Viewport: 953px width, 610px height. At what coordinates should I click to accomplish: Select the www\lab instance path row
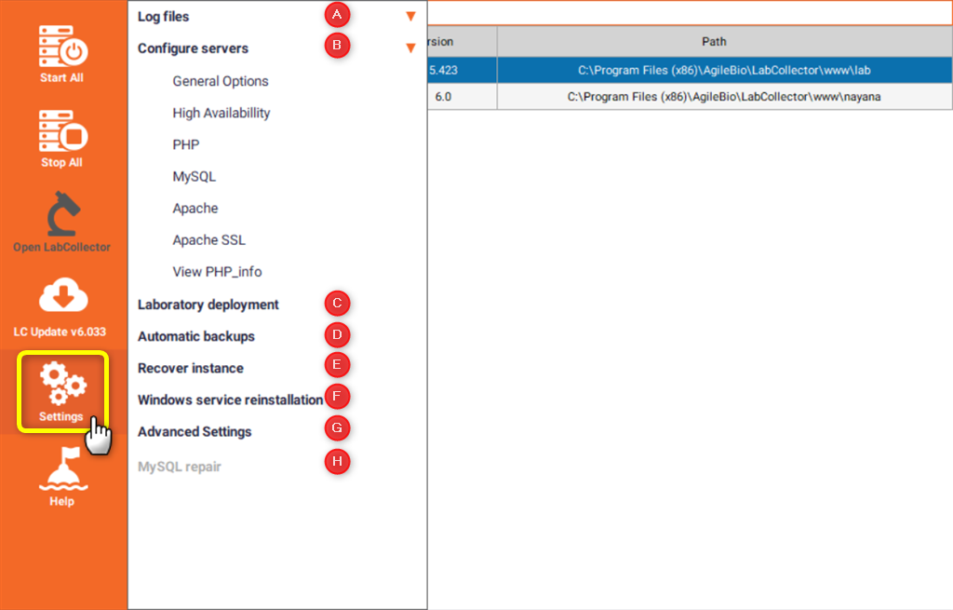tap(724, 70)
